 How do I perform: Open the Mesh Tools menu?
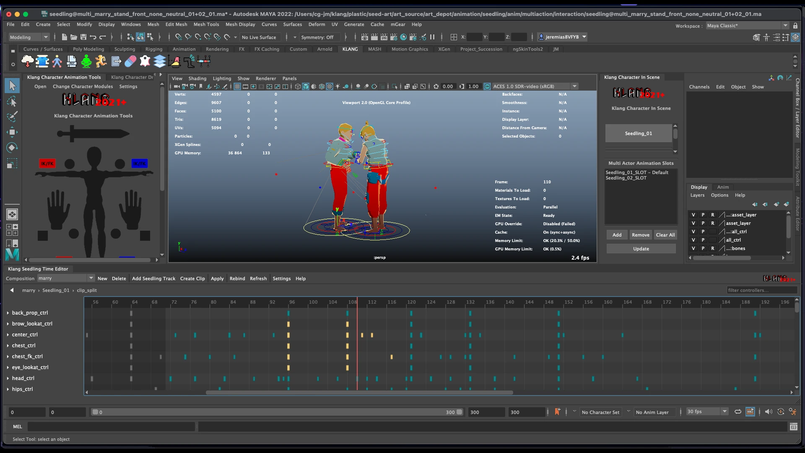point(206,24)
